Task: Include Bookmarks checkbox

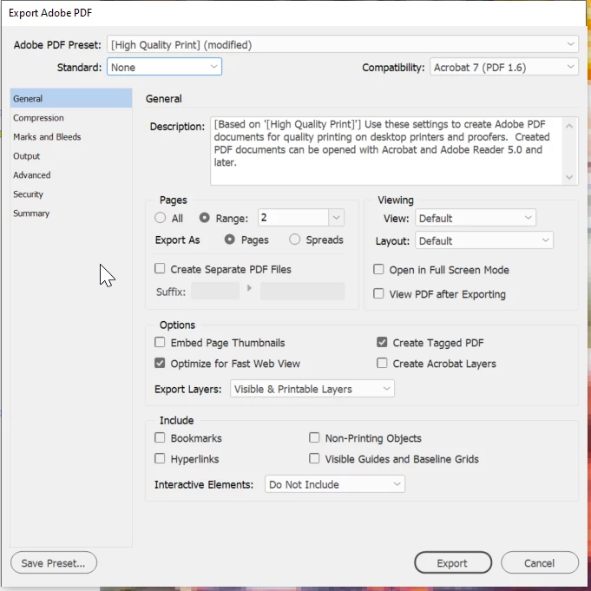Action: (160, 437)
